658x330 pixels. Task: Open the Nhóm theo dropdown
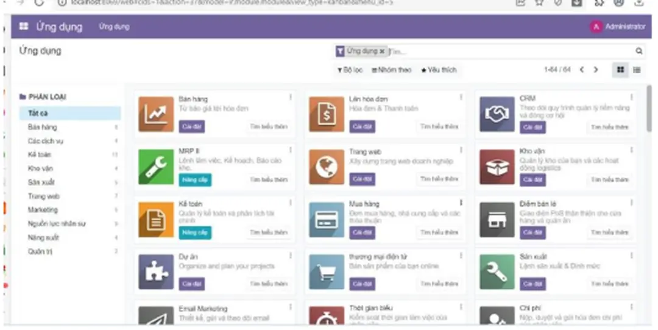(x=392, y=70)
